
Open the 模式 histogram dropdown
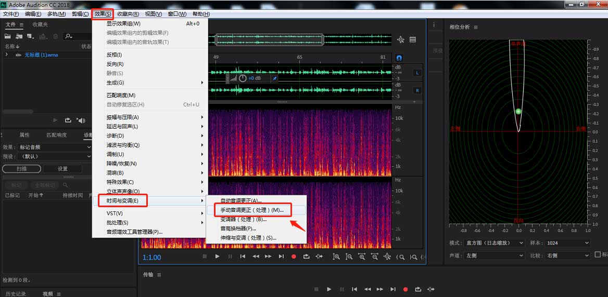pos(495,243)
